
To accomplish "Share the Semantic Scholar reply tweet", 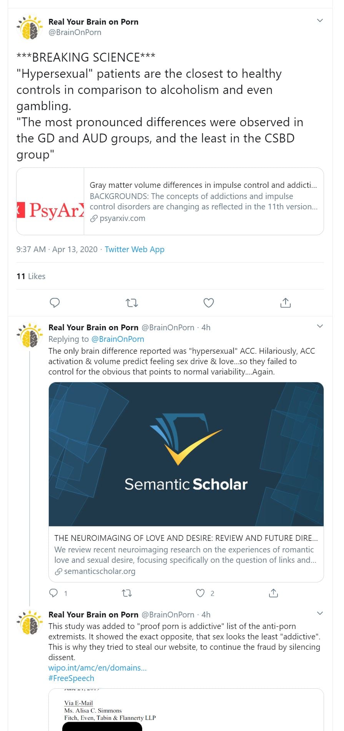I will 273,593.
